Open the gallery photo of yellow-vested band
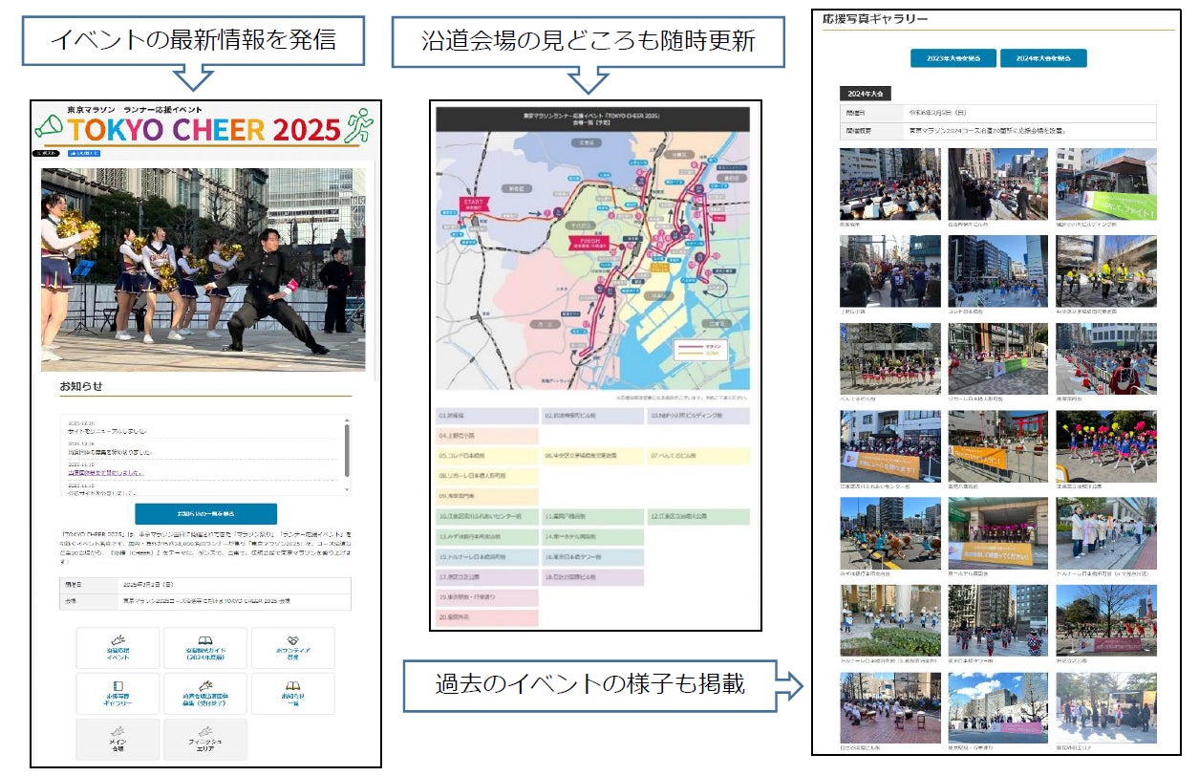This screenshot has width=1199, height=776. [1105, 271]
